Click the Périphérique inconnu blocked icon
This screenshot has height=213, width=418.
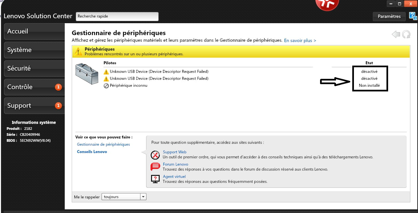coord(106,86)
